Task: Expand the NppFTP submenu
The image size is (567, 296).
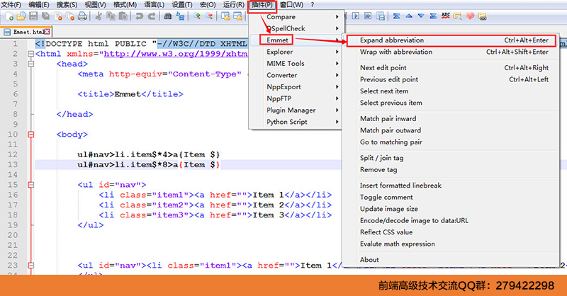Action: pyautogui.click(x=296, y=98)
